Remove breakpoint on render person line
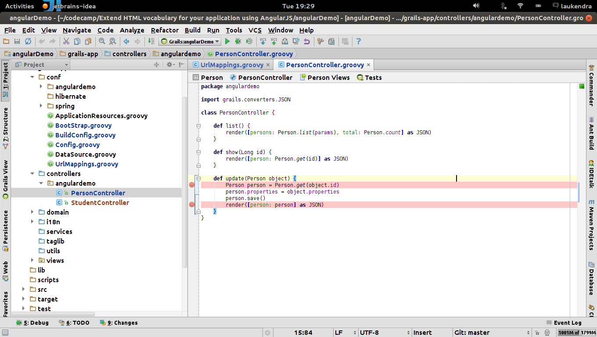Viewport: 597px width, 337px height. pyautogui.click(x=192, y=205)
